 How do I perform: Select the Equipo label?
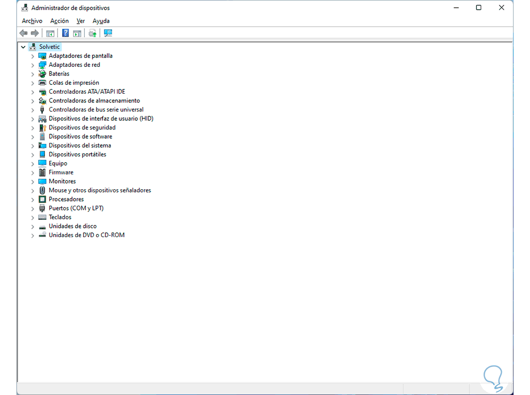coord(58,164)
